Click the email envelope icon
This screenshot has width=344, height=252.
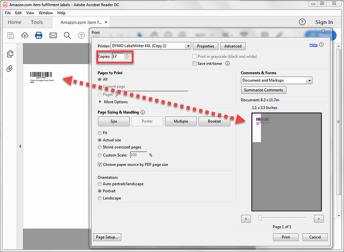[x=53, y=35]
